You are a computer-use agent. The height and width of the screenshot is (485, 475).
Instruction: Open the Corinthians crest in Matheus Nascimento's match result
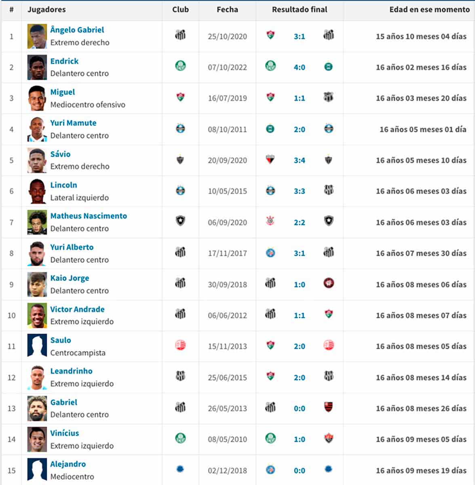[x=270, y=221]
